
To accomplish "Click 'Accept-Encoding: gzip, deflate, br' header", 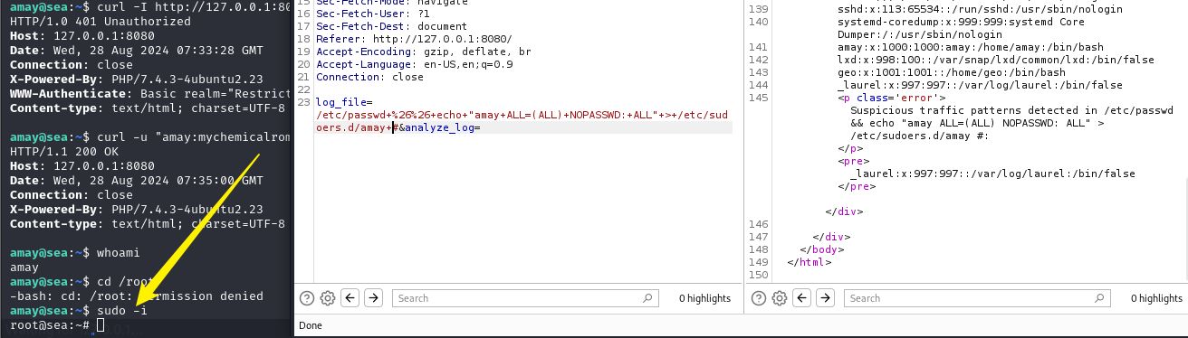I will tap(424, 52).
